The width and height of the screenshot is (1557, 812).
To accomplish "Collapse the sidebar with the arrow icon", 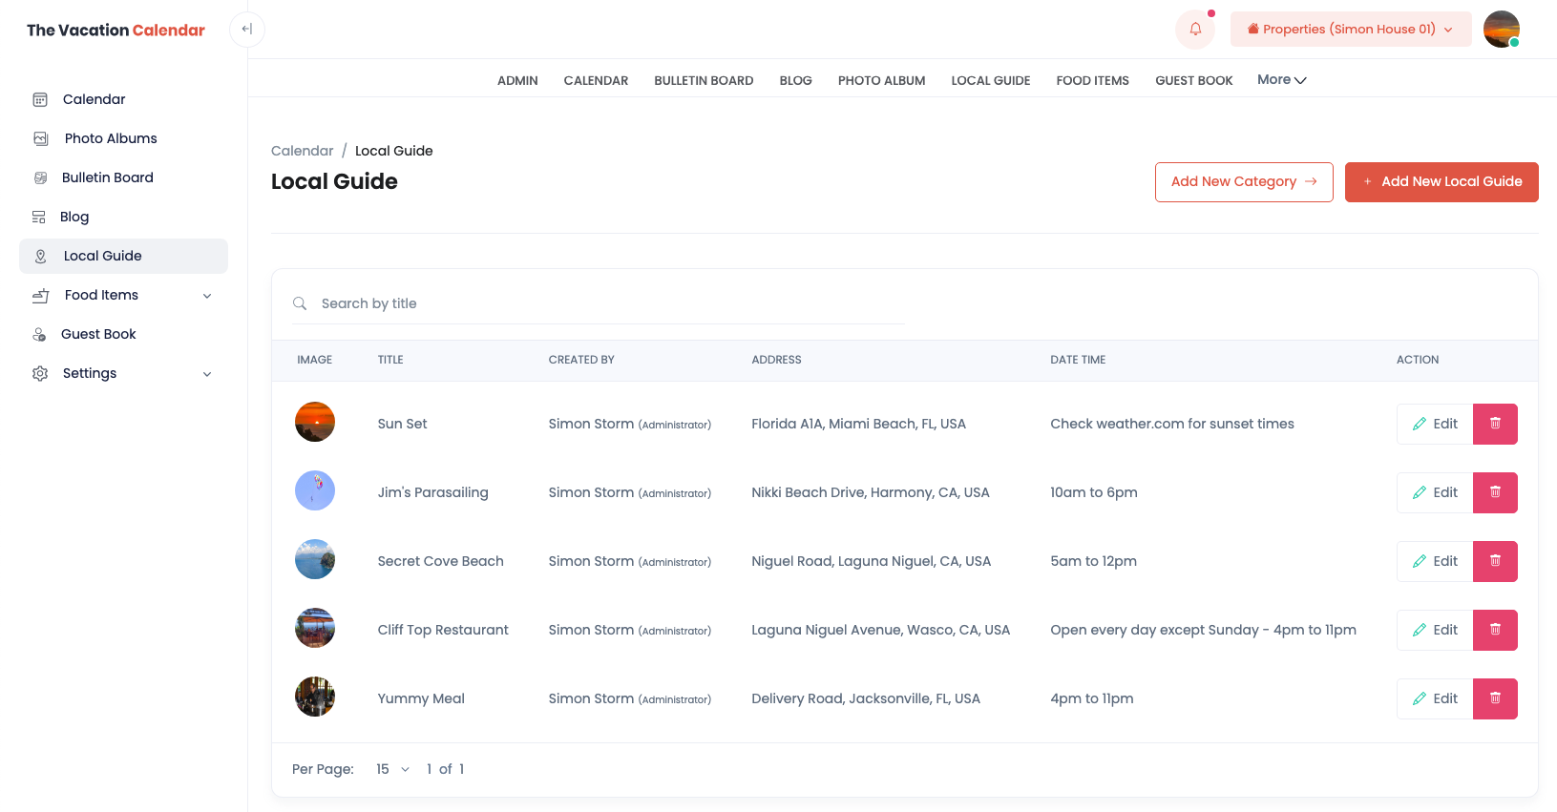I will [x=247, y=30].
